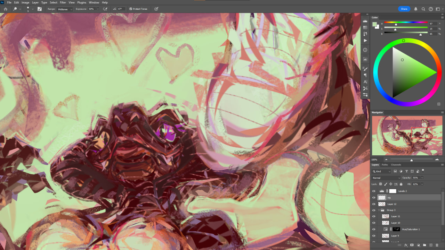
Task: Collapse the Group 3 folder
Action: click(x=379, y=210)
